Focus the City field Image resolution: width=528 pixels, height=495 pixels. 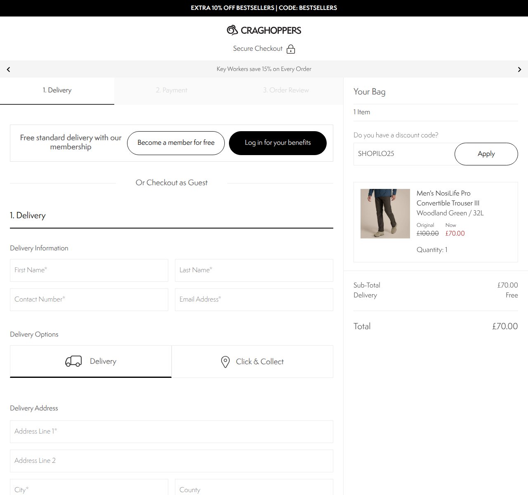point(89,488)
